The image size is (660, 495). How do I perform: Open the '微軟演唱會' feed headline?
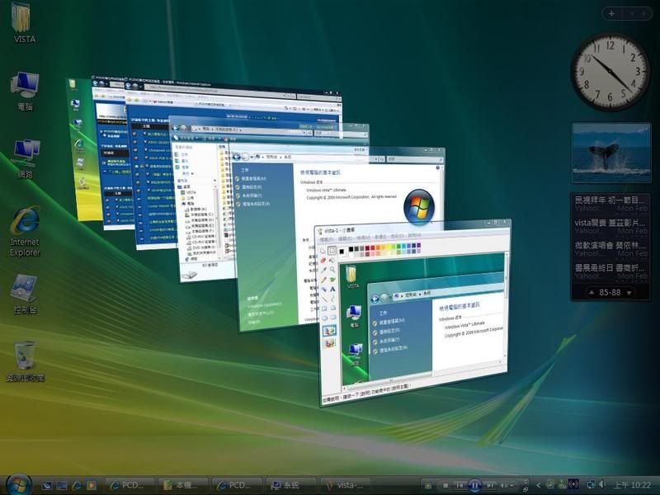point(610,245)
